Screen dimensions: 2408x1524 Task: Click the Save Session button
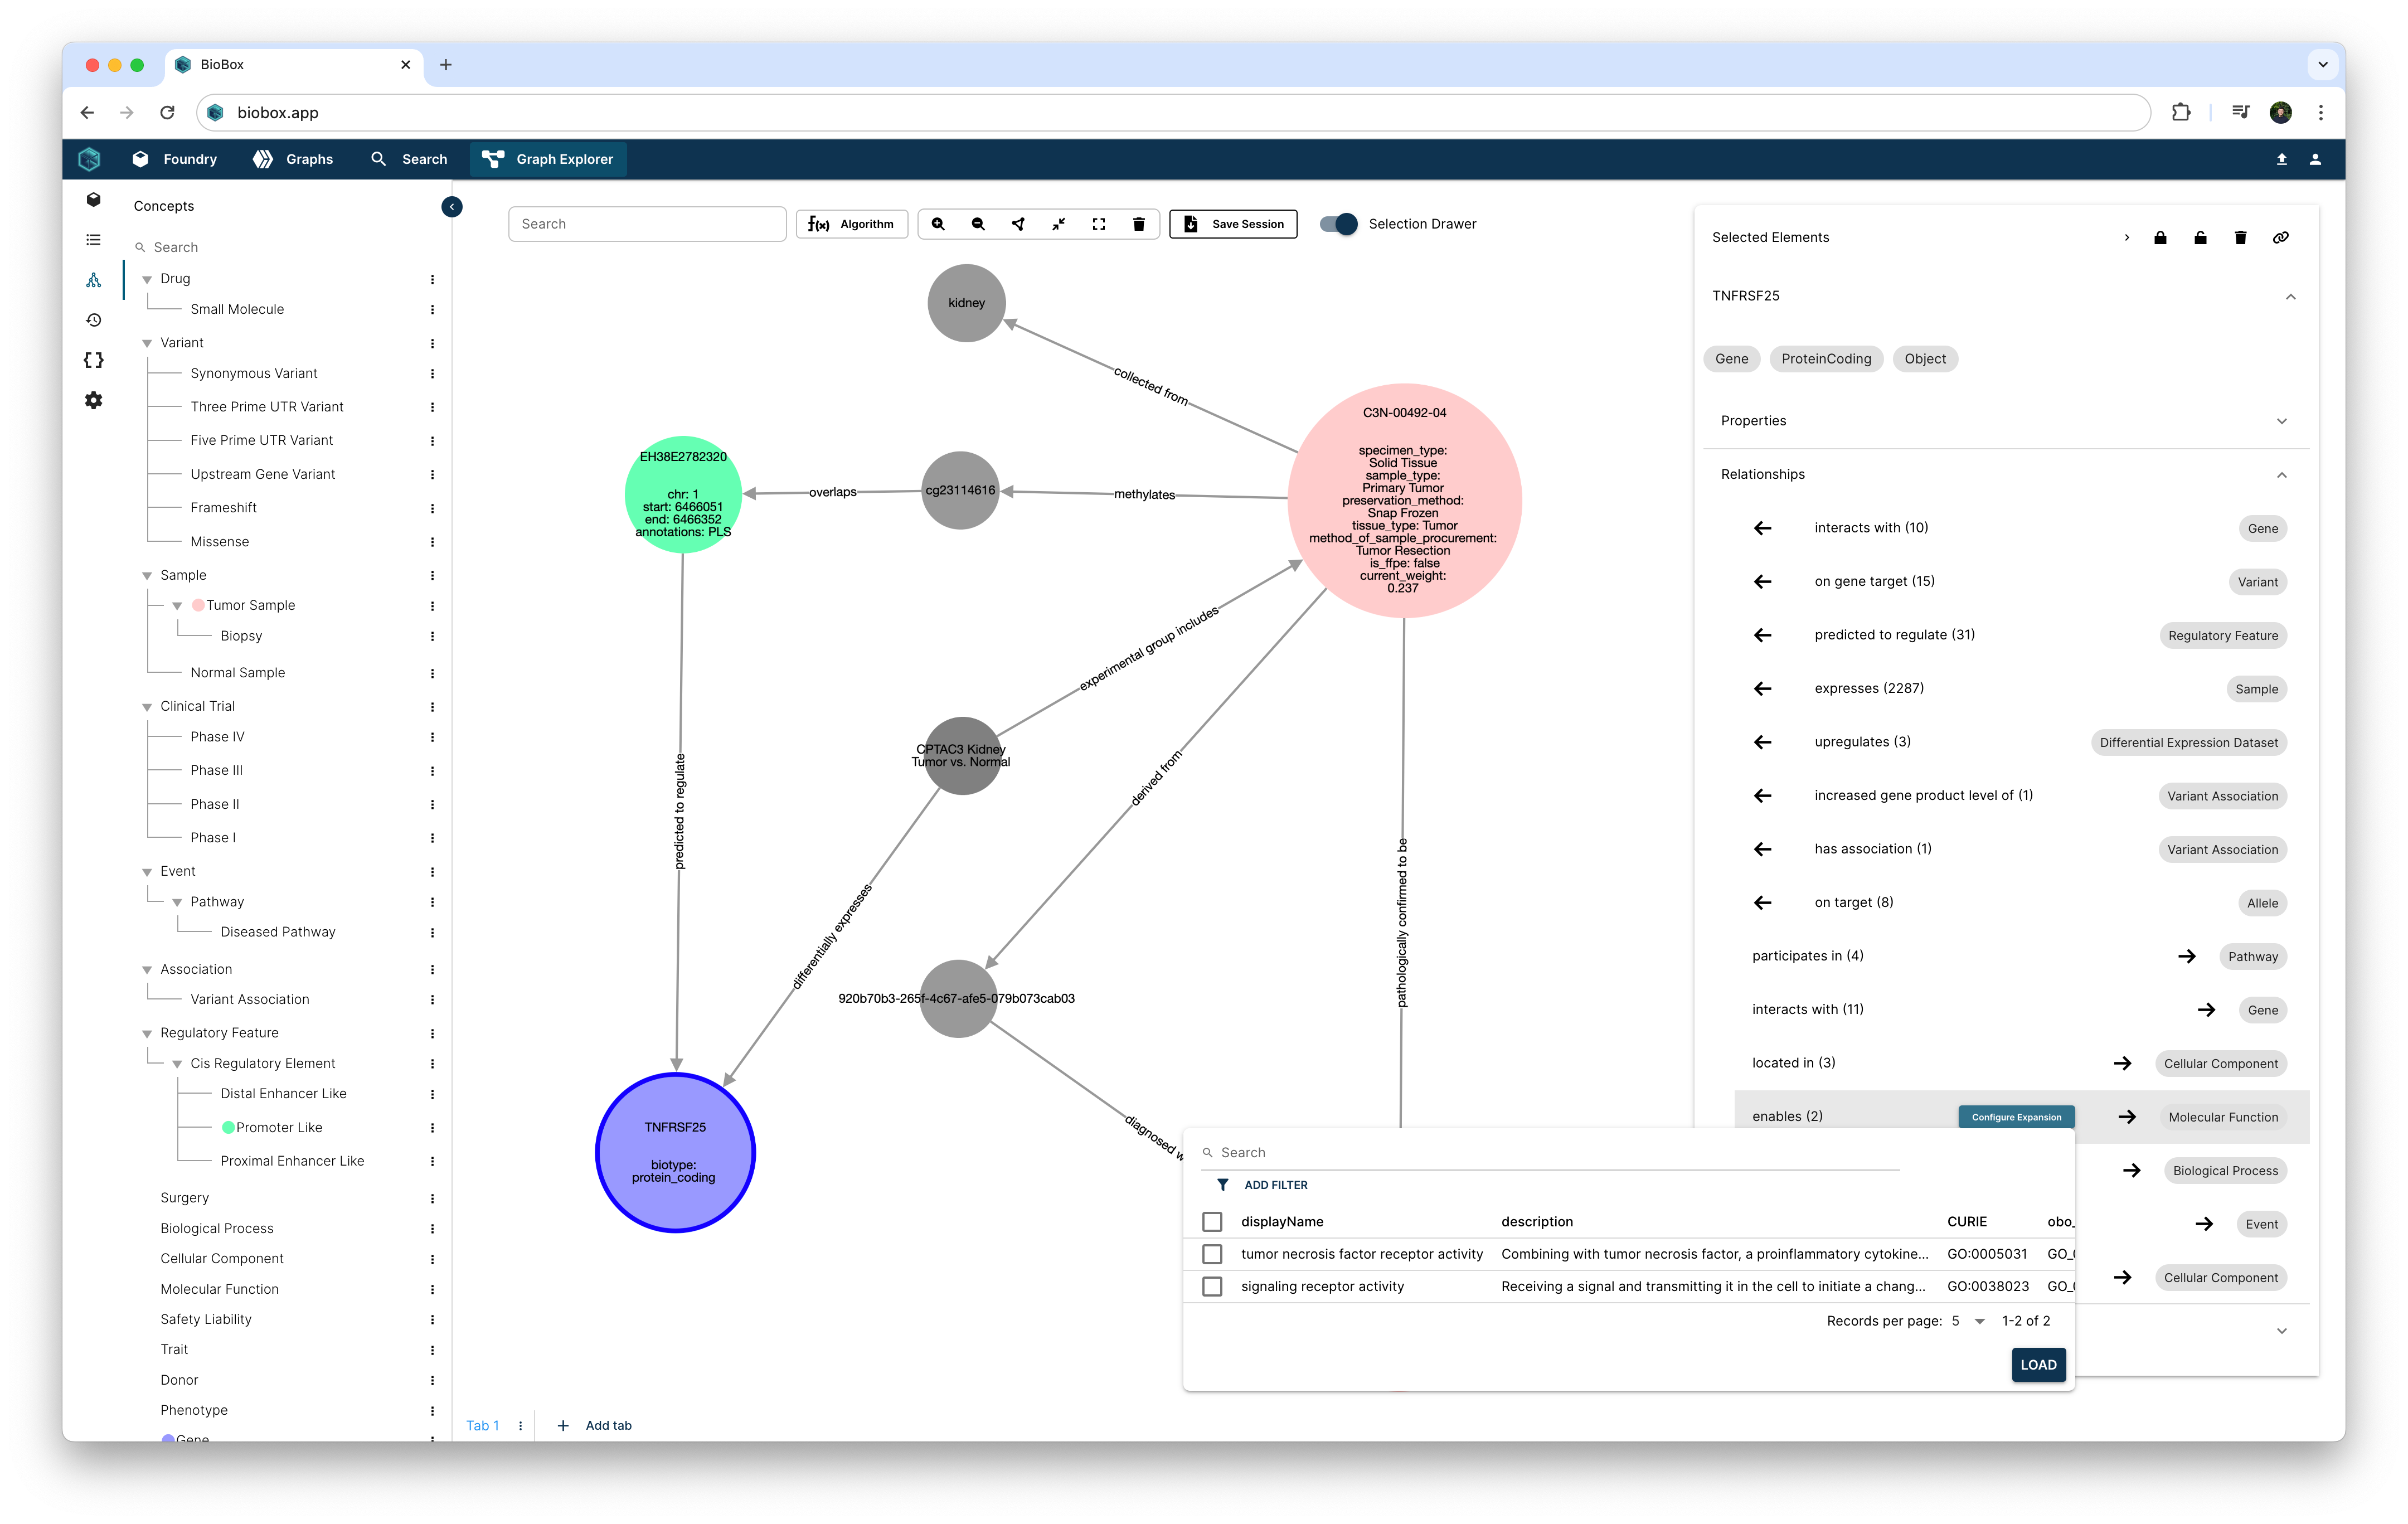click(1233, 224)
